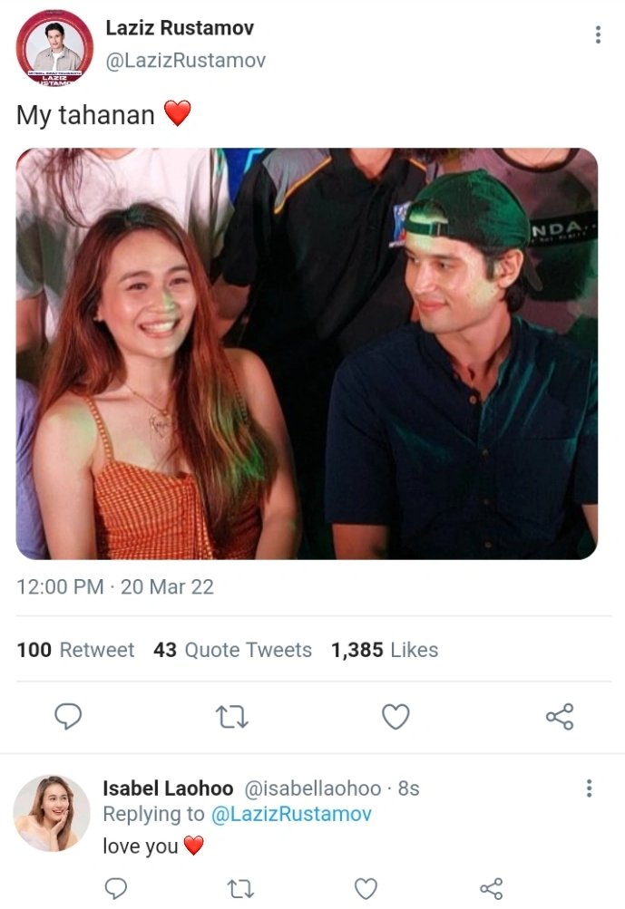
Task: Open @isabellaohoo handle in reply
Action: [313, 788]
